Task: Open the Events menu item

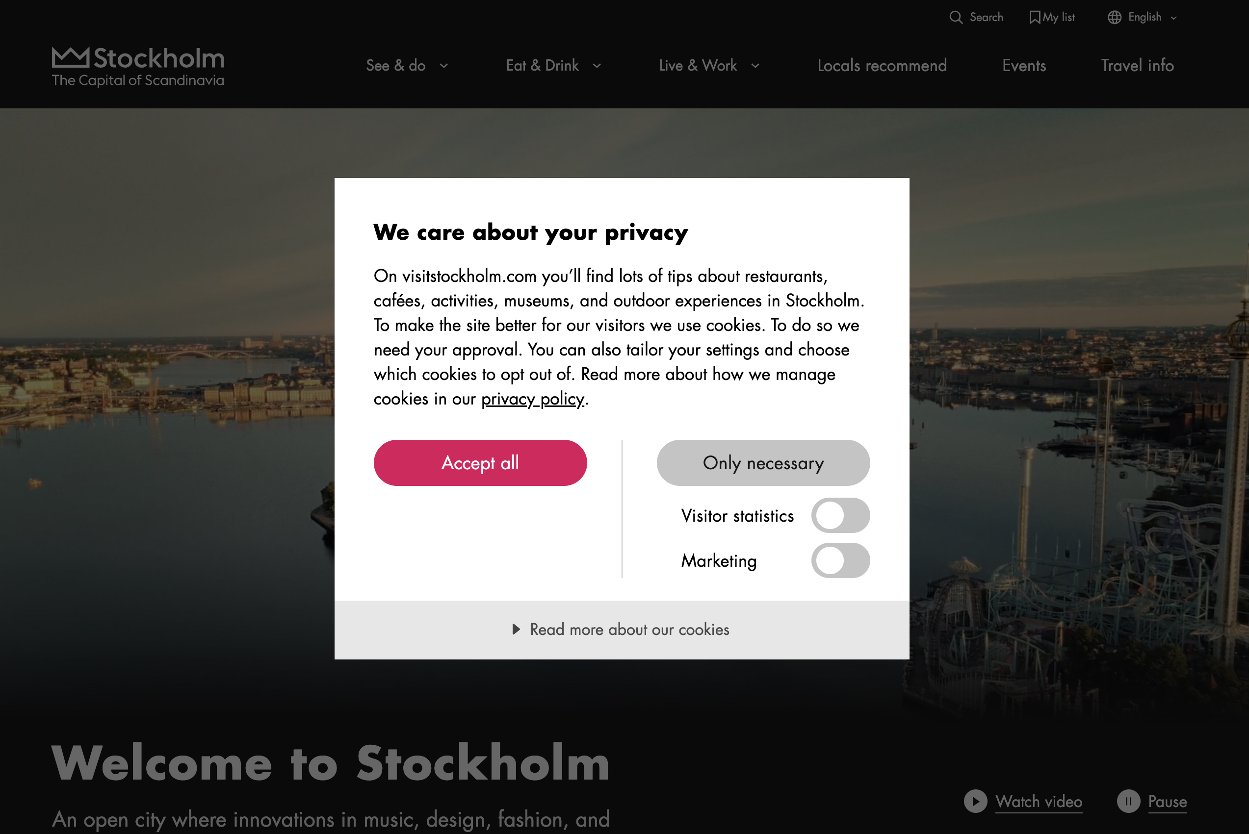Action: [1024, 65]
